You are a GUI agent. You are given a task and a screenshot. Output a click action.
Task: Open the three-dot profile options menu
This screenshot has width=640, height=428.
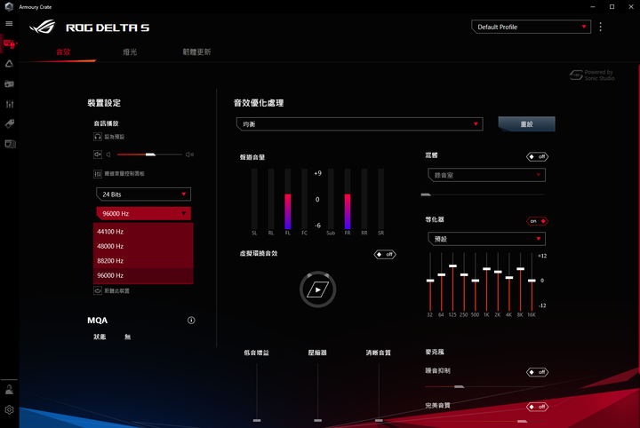coord(600,27)
